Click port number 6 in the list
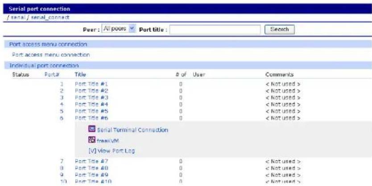Screen dimensions: 372x186 point(62,118)
